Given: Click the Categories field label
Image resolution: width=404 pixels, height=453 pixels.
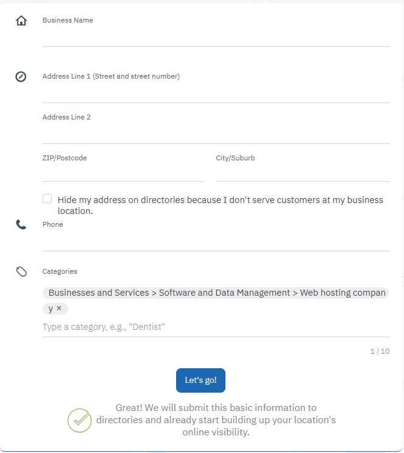Looking at the screenshot, I should click(60, 271).
